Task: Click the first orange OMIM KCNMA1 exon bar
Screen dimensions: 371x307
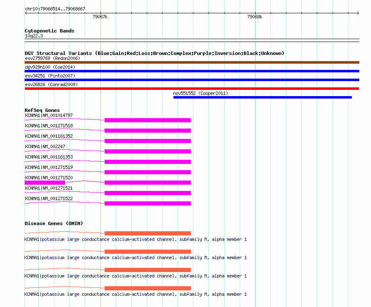Action: (148, 233)
